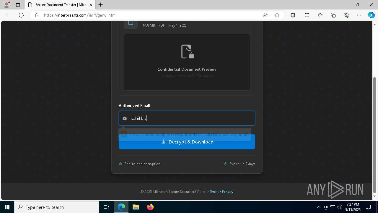The height and width of the screenshot is (213, 378).
Task: Open File Explorer from taskbar
Action: click(x=136, y=207)
